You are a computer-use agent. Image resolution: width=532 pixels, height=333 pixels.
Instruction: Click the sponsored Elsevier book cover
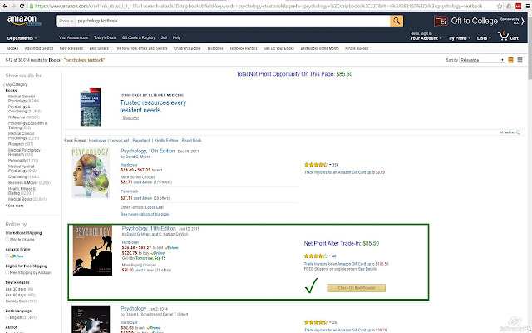point(91,107)
